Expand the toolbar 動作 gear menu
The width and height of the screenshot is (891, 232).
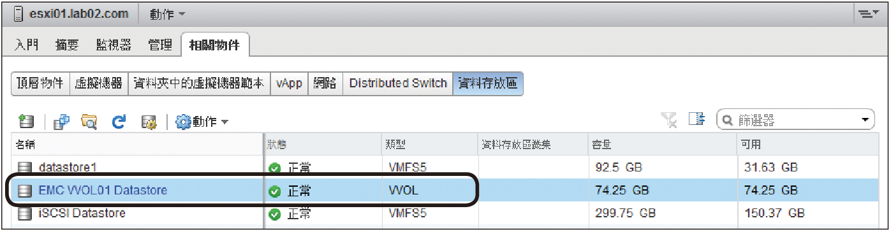click(x=202, y=121)
